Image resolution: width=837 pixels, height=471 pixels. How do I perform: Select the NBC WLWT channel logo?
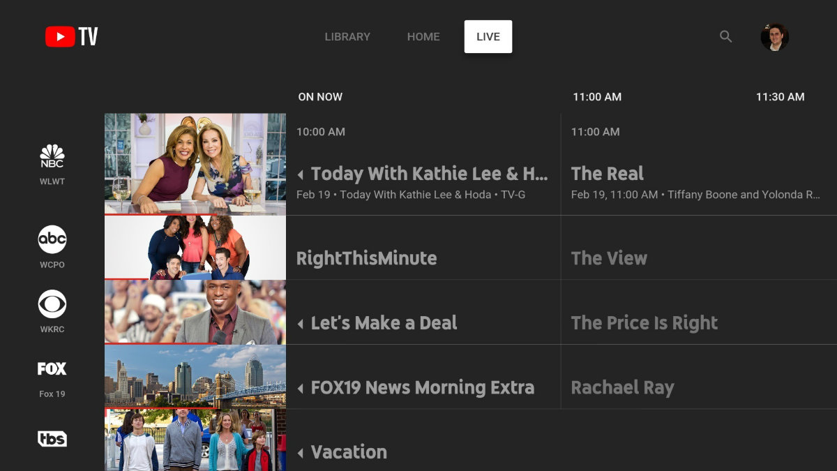[52, 156]
